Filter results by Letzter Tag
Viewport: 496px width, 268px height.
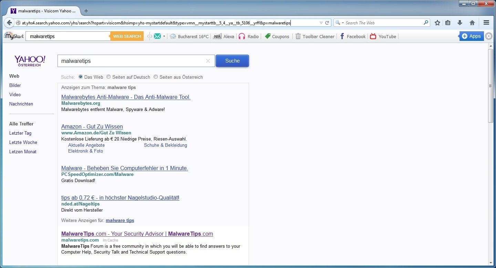pyautogui.click(x=20, y=133)
